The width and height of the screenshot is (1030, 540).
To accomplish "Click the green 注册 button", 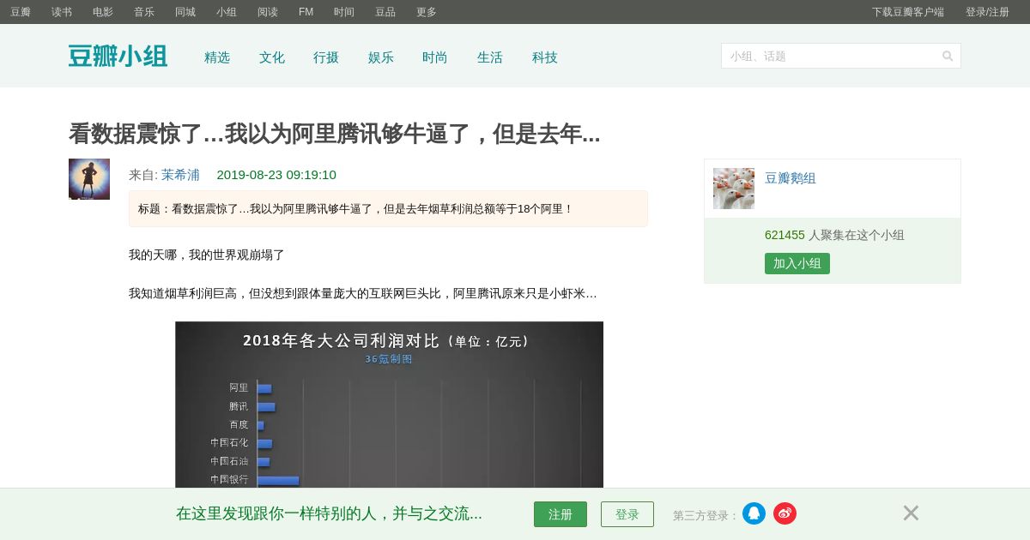I will [560, 514].
